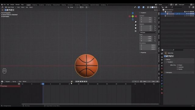Click the Select Box tool icon in viewport header

(x=2, y=10)
